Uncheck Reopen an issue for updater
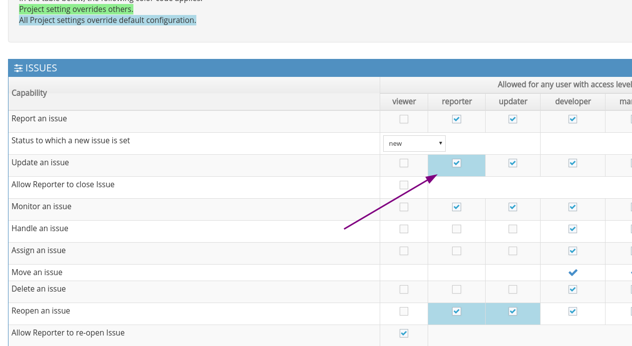The image size is (632, 346). (x=513, y=312)
